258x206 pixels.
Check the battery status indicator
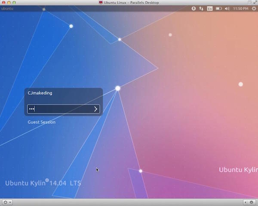tap(219, 9)
